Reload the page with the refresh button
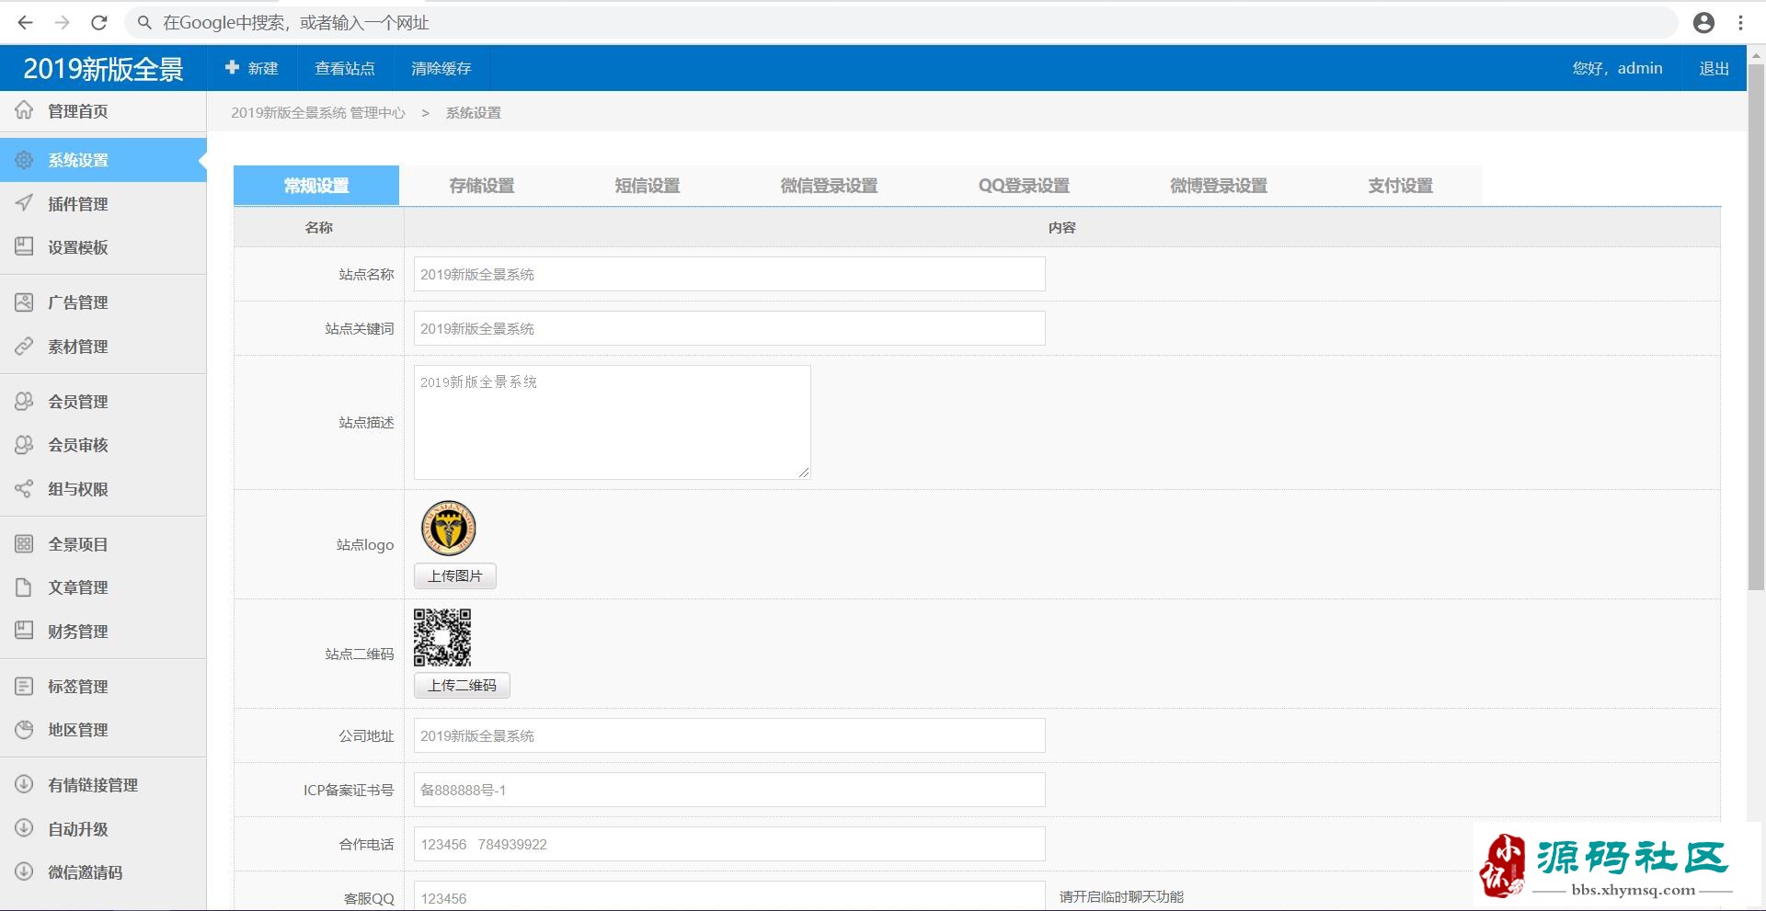Viewport: 1766px width, 911px height. click(99, 23)
